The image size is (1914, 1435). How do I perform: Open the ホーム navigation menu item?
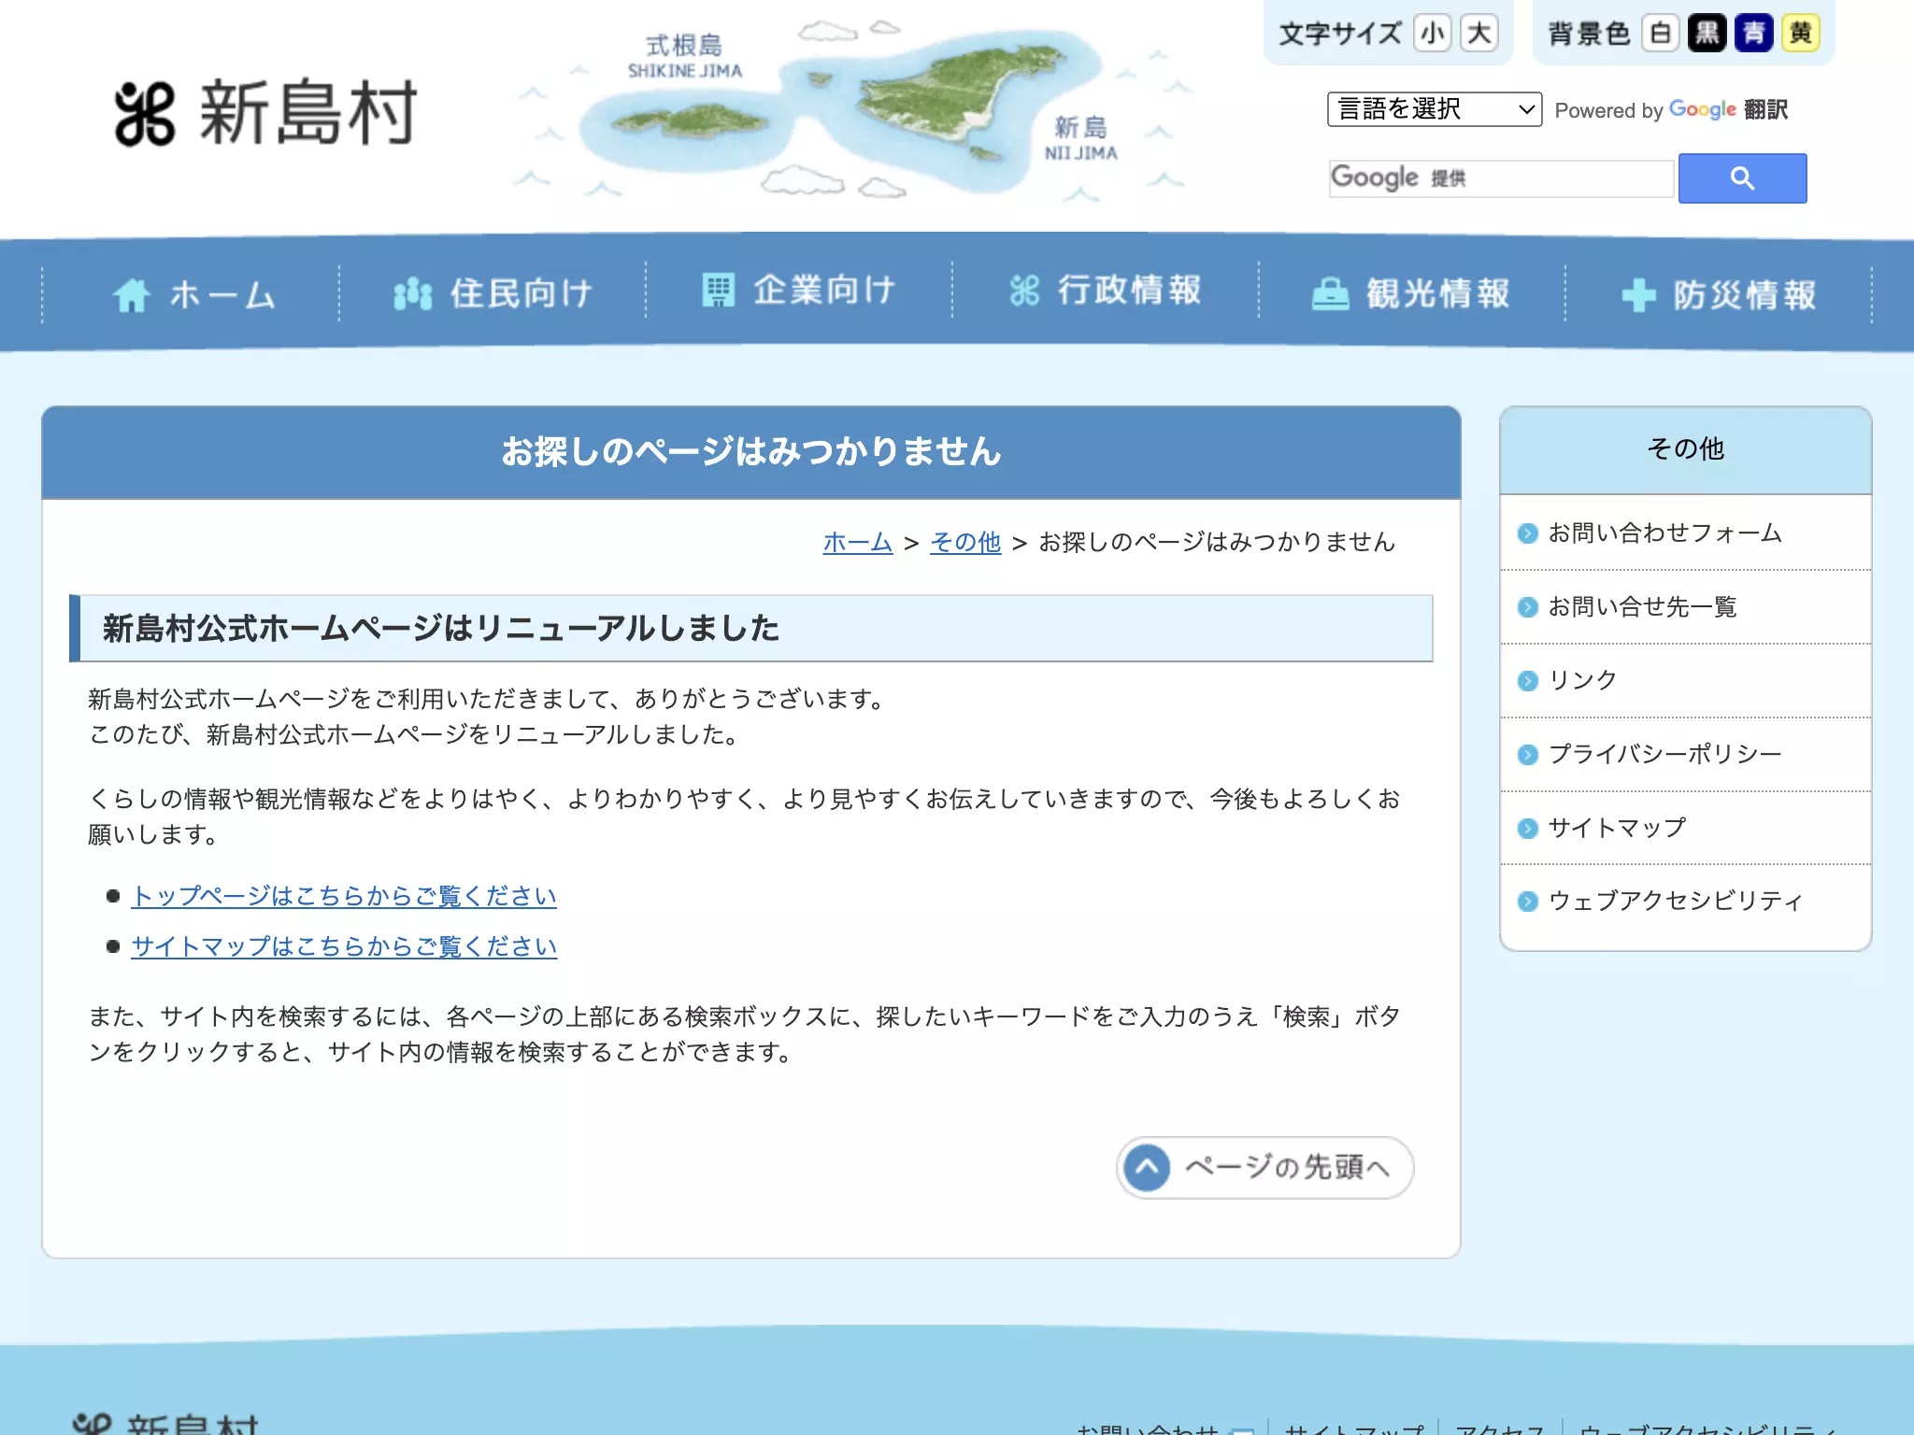click(192, 294)
